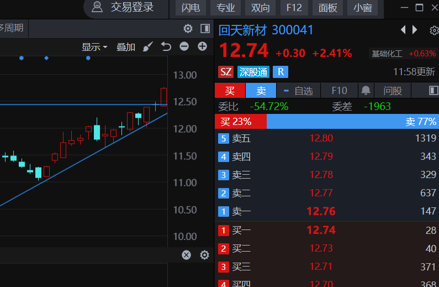439x287 pixels.
Task: Click the 深股通 badge
Action: (253, 72)
